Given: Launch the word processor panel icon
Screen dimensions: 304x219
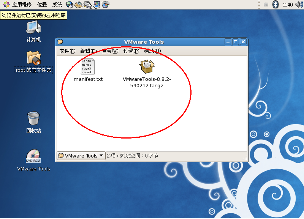Looking at the screenshot, I should point(88,5).
